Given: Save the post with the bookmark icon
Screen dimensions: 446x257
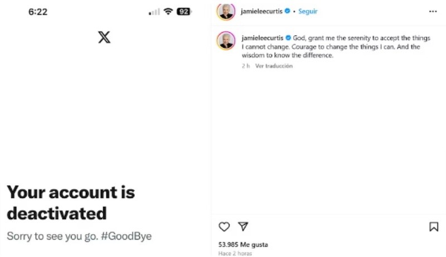Looking at the screenshot, I should point(433,227).
